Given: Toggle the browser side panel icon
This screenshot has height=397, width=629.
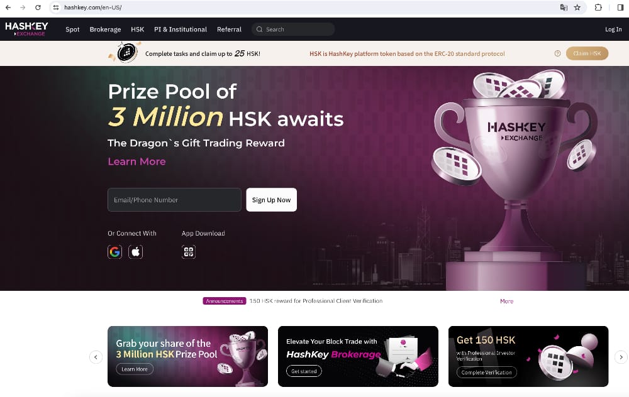Looking at the screenshot, I should [620, 7].
